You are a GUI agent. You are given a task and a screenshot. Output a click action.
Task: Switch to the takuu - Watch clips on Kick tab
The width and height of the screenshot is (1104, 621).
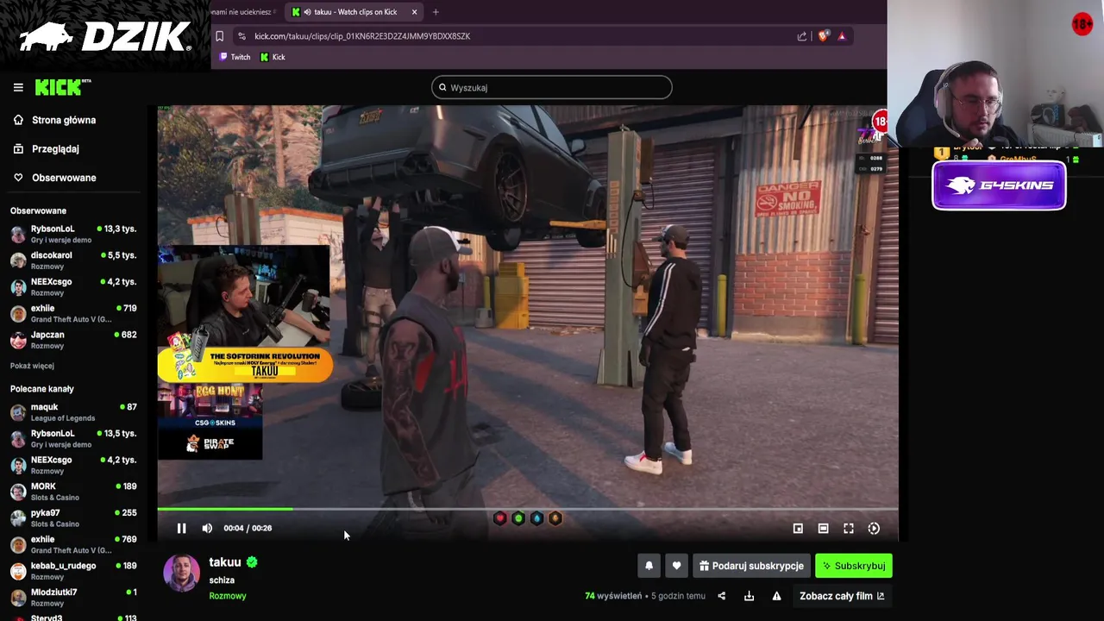[x=354, y=12]
